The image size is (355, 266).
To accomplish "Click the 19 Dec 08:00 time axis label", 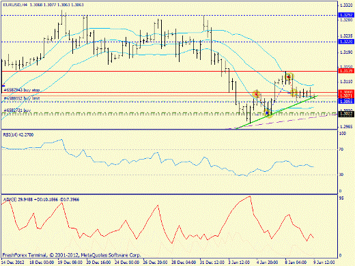I will click(70, 262).
